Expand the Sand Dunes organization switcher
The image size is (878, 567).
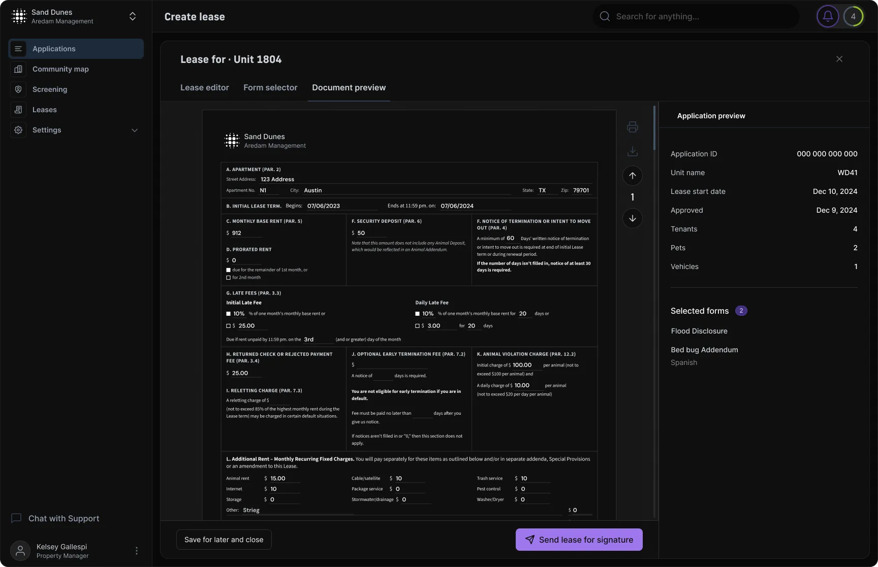tap(133, 16)
